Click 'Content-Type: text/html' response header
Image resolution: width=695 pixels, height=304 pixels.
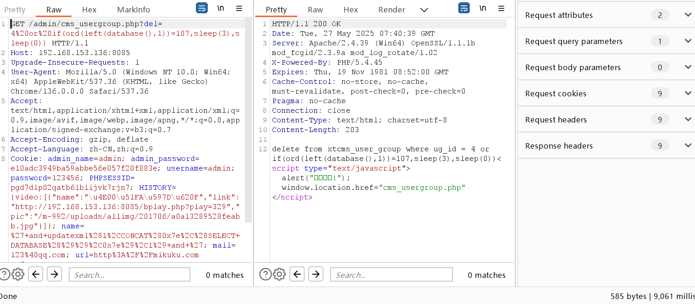pyautogui.click(x=359, y=120)
